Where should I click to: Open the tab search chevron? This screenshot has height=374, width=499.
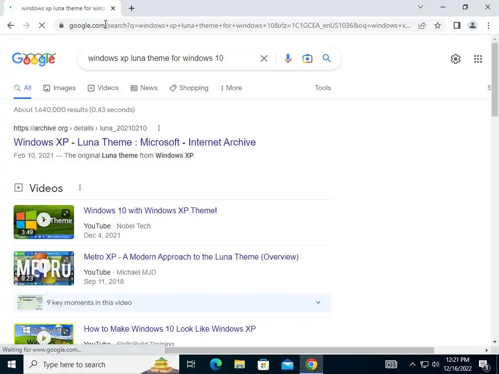tap(421, 7)
